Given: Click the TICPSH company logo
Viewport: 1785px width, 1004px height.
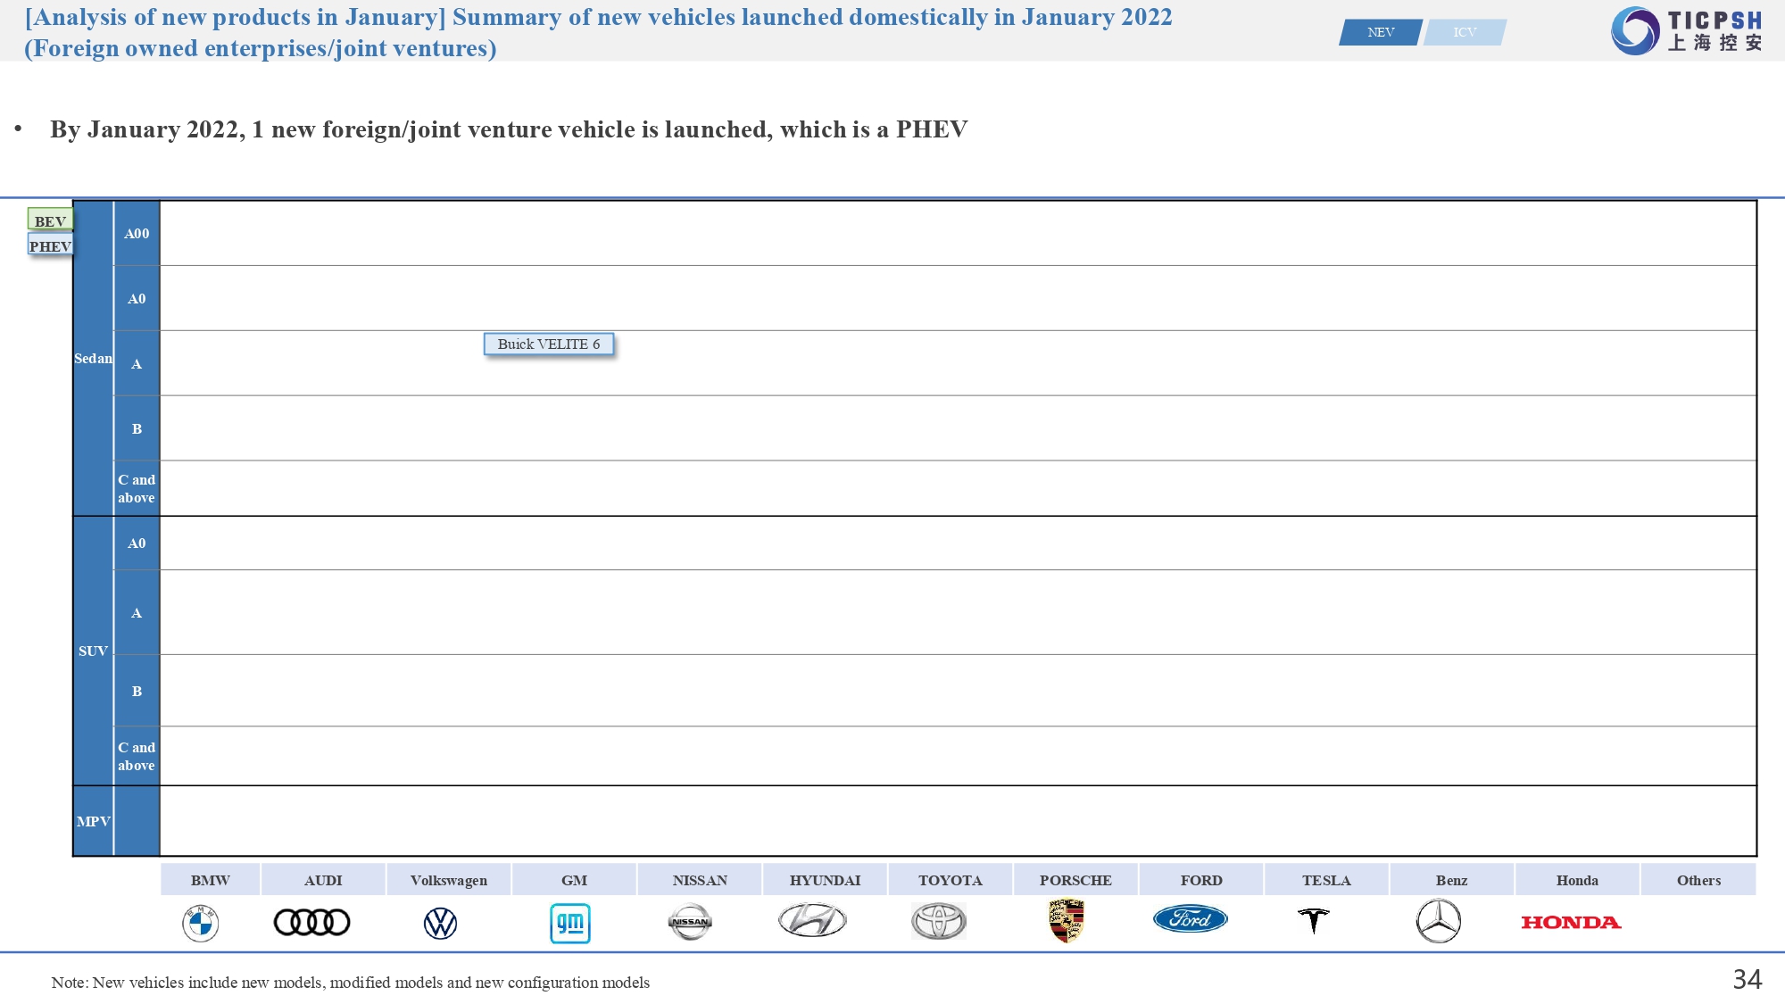Looking at the screenshot, I should 1687,31.
